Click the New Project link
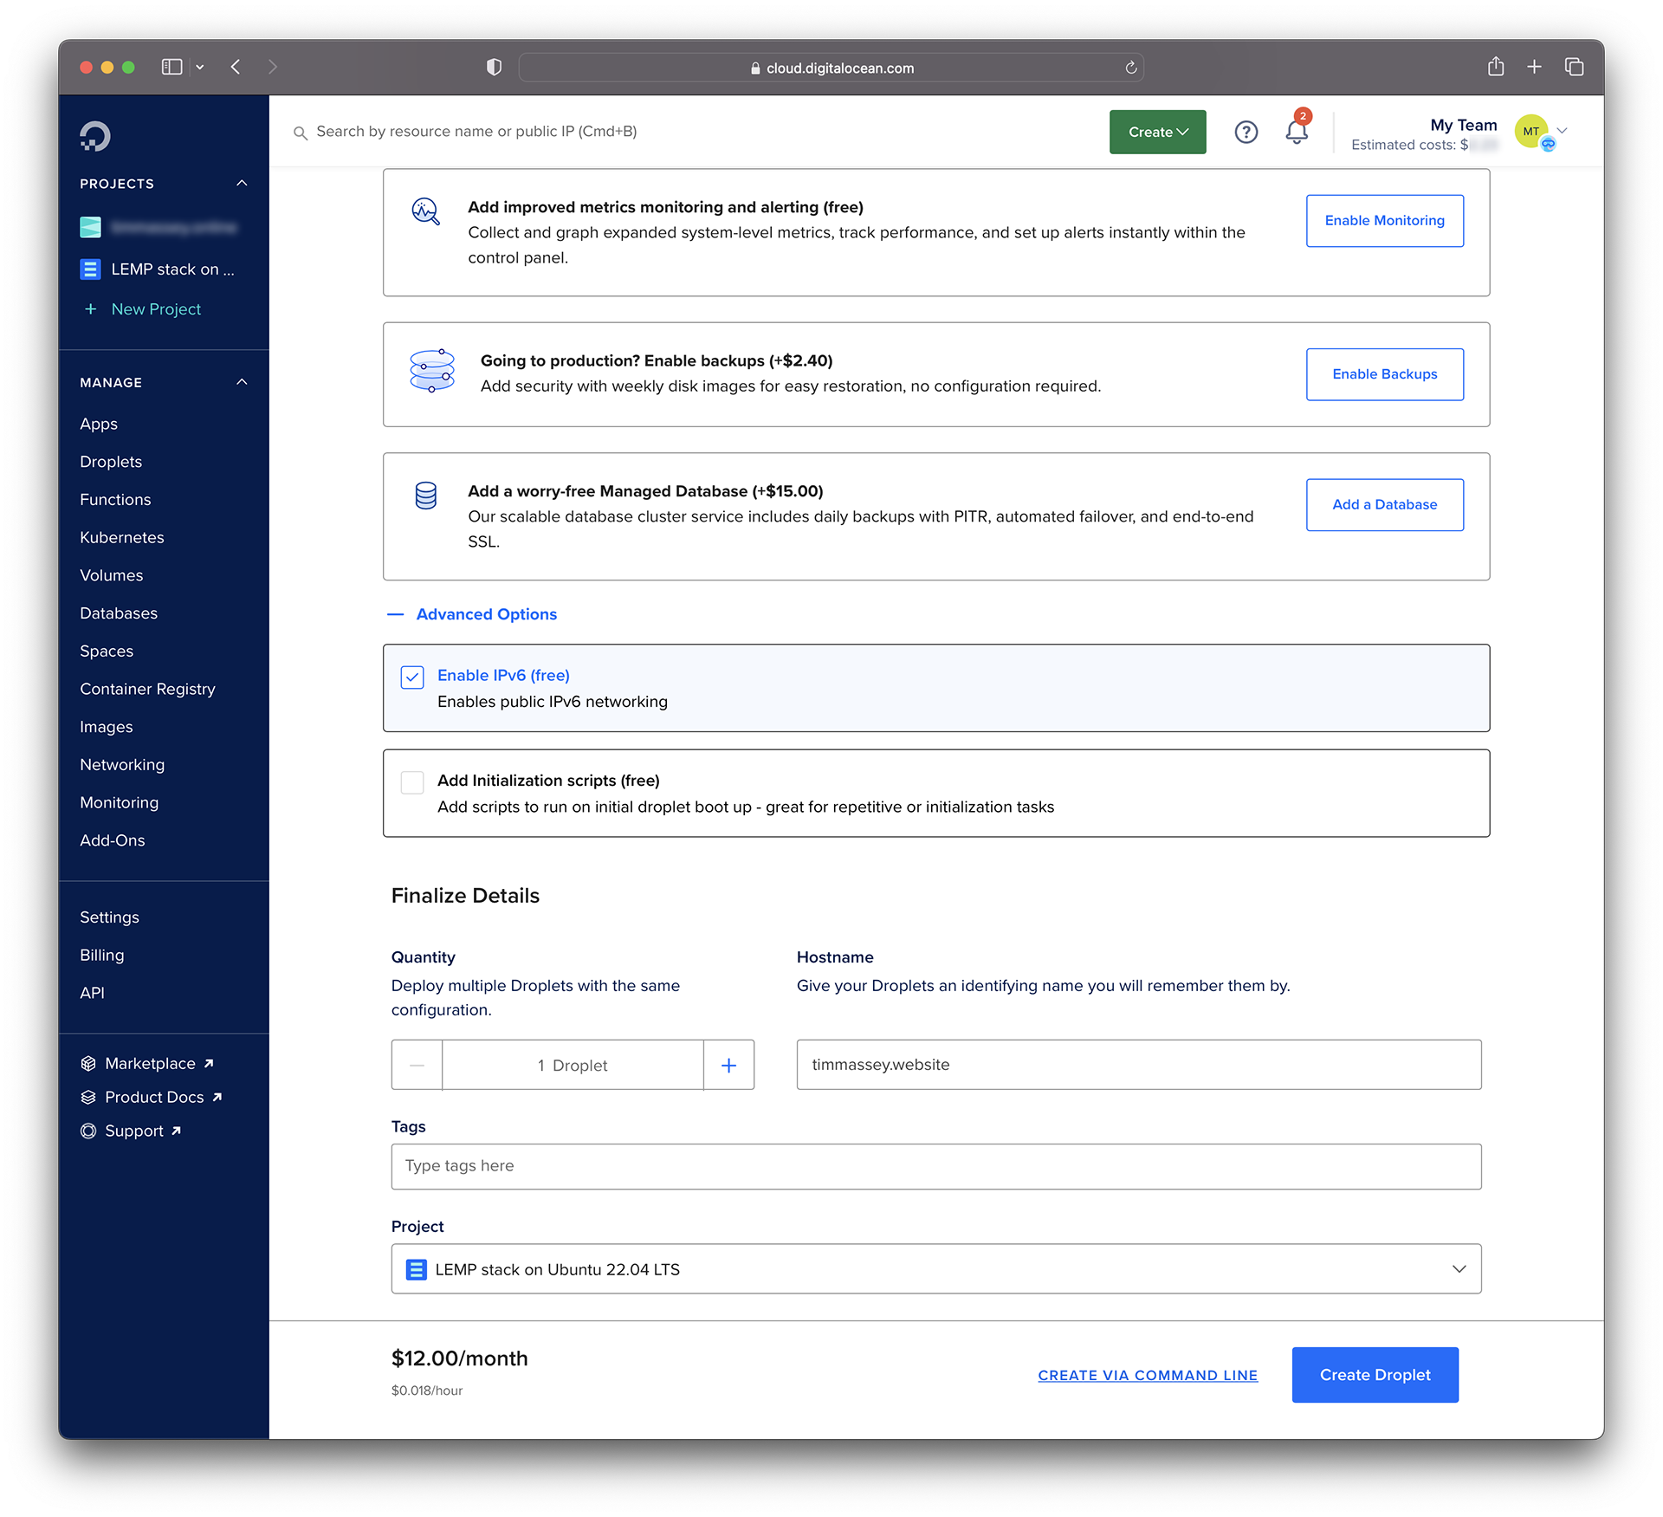 pos(156,309)
